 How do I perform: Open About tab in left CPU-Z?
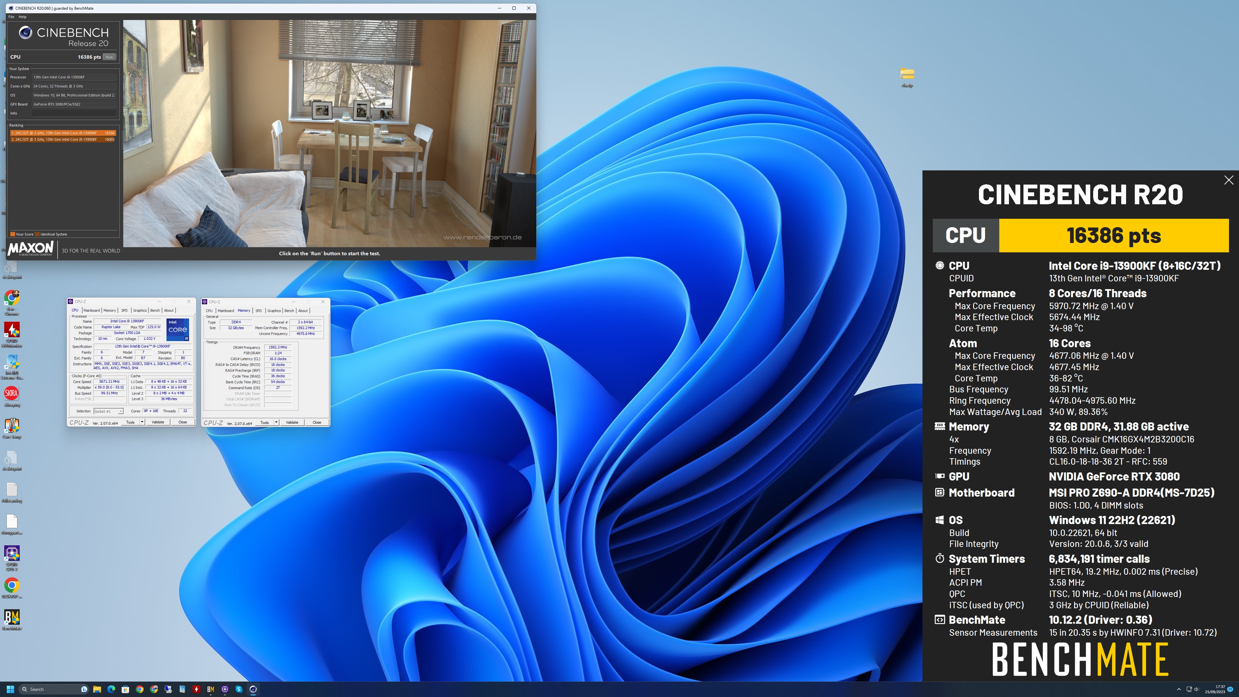point(169,310)
